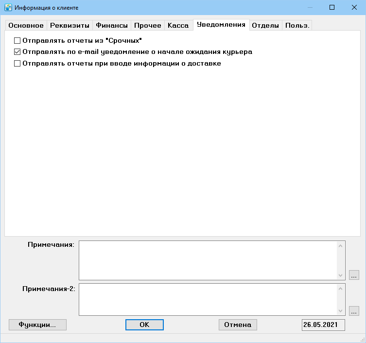Screen dimensions: 366x343
Task: Select the Уведомления tab
Action: coord(221,24)
